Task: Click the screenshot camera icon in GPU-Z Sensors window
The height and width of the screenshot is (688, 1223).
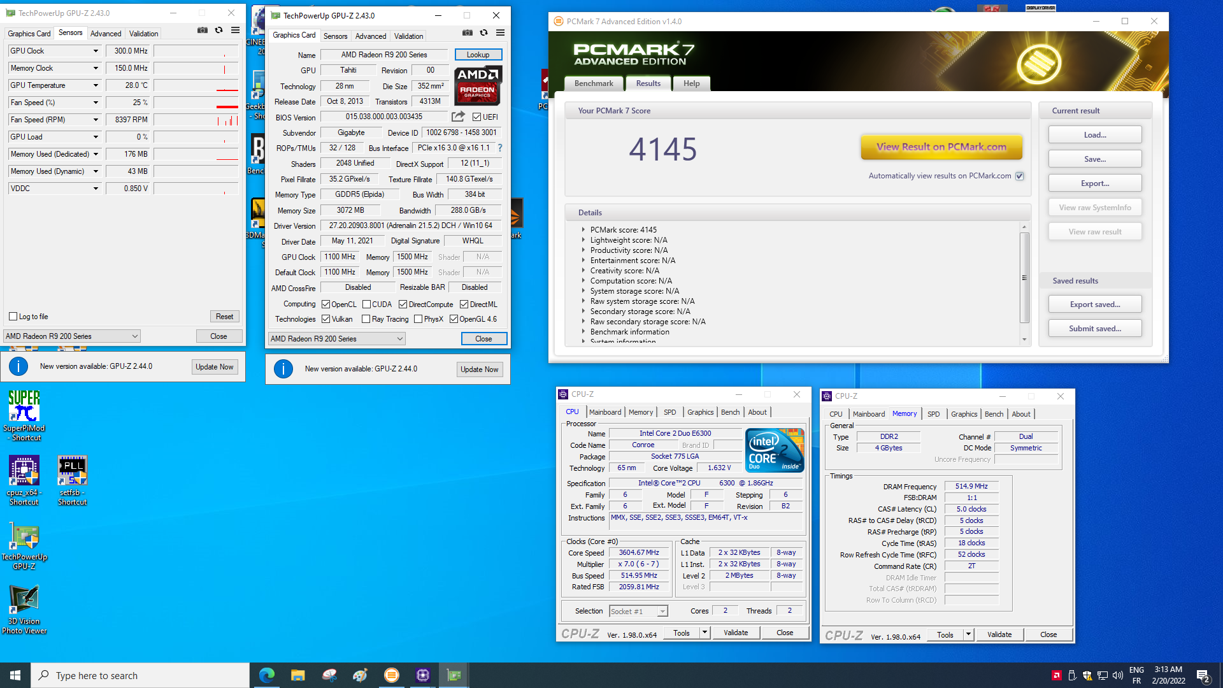Action: point(203,30)
